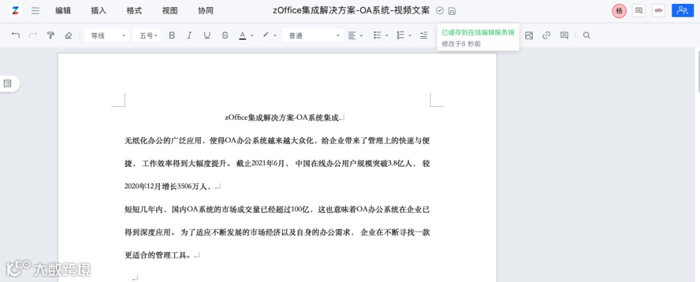Open the 视图 menu
The width and height of the screenshot is (700, 282).
tap(170, 11)
